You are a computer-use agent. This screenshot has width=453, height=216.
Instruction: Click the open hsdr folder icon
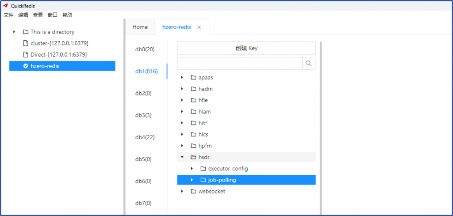pos(193,157)
